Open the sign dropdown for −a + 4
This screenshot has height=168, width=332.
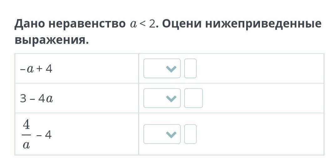[162, 69]
